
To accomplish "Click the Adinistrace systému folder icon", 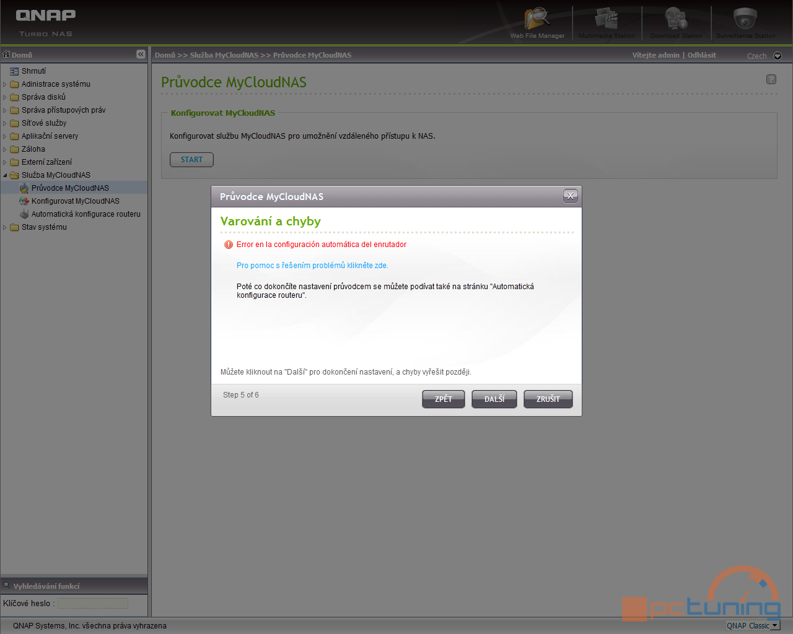I will [14, 84].
